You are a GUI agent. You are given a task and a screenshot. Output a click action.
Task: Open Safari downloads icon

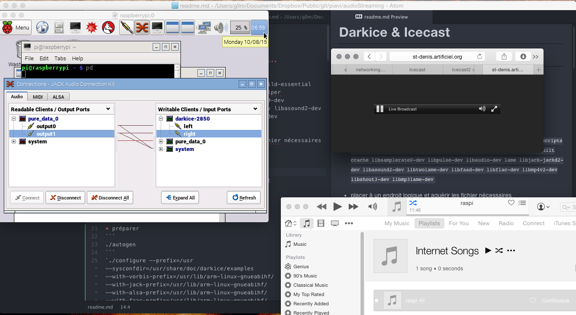(523, 57)
